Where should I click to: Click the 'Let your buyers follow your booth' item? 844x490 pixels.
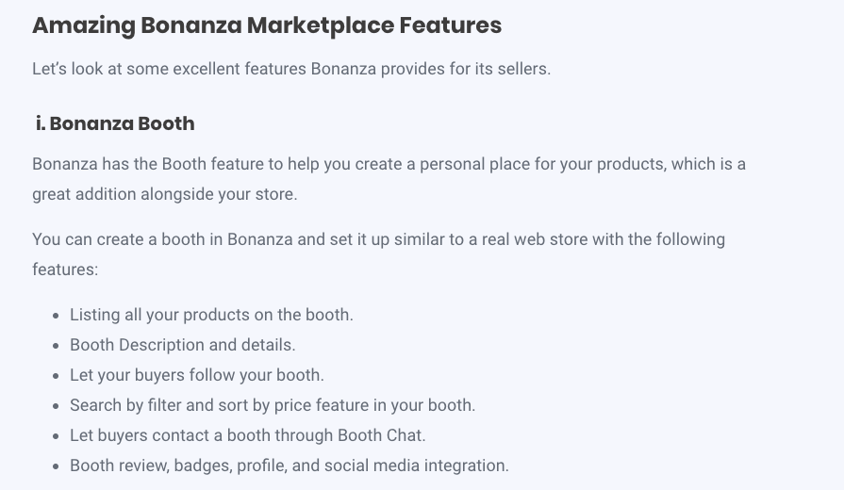pos(196,375)
